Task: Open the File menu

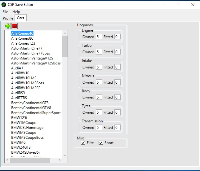Action: click(x=5, y=12)
